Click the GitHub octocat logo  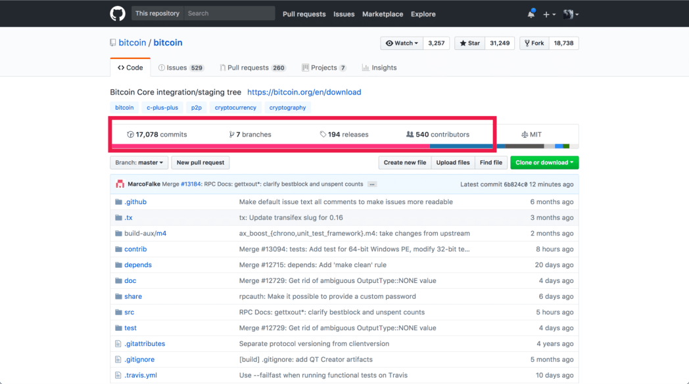click(x=117, y=14)
